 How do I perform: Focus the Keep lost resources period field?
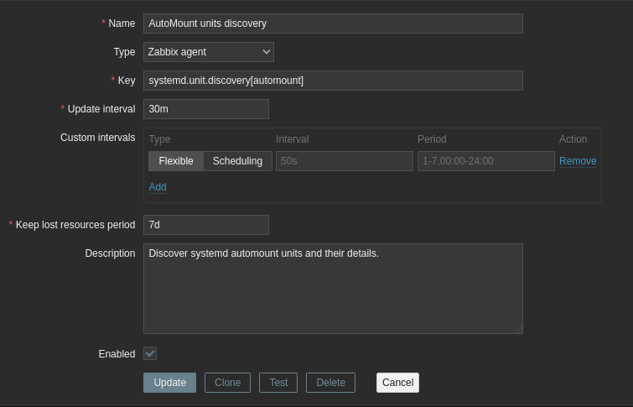[205, 225]
